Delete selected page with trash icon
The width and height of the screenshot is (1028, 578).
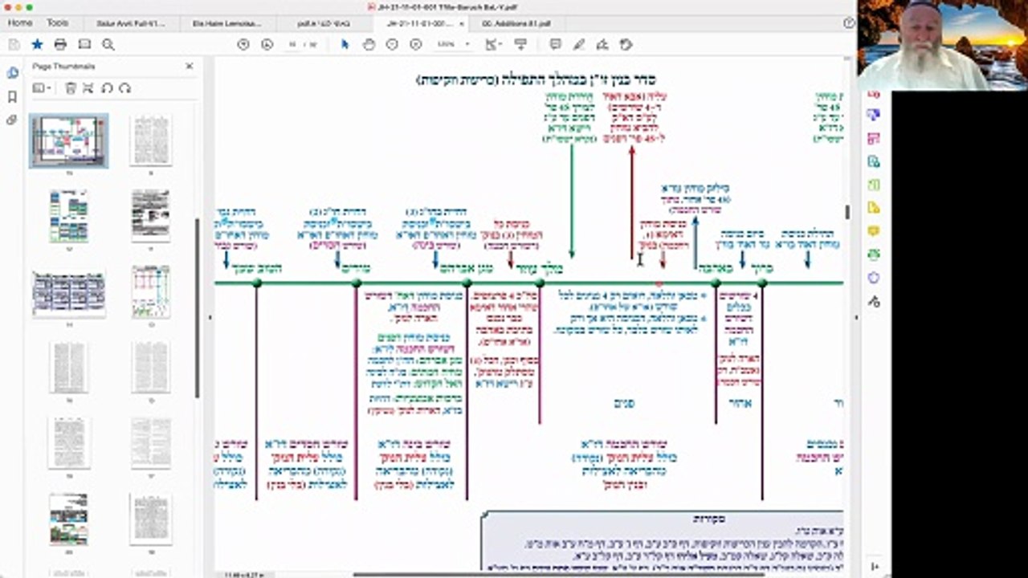71,88
